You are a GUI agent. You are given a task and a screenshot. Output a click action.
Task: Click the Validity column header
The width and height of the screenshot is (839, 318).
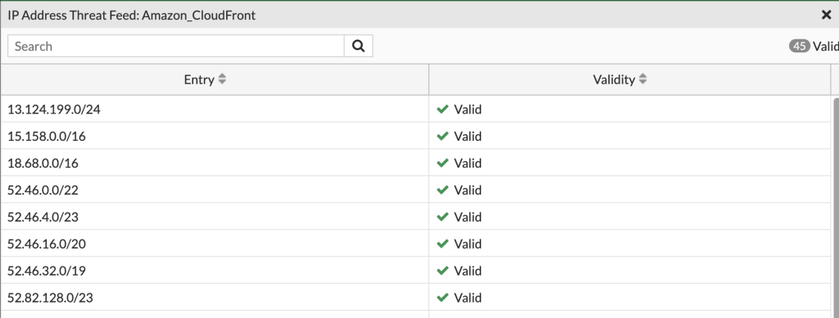coord(629,79)
